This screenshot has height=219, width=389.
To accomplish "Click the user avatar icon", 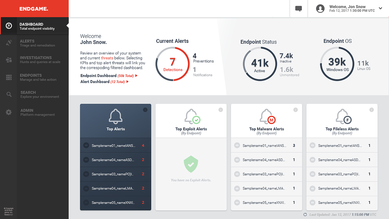I will [x=320, y=9].
